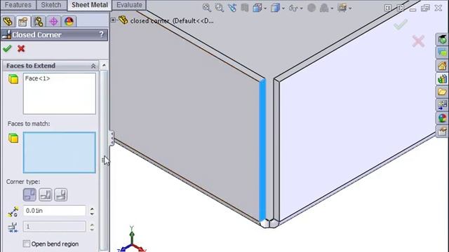Switch to the Sheet Metal tab
The width and height of the screenshot is (449, 252).
point(90,5)
